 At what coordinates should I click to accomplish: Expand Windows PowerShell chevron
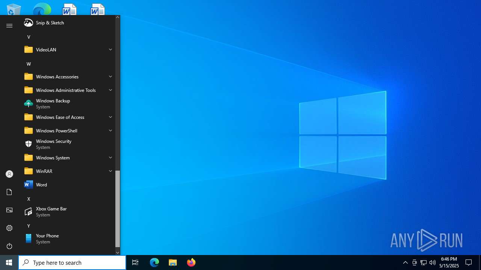(110, 130)
